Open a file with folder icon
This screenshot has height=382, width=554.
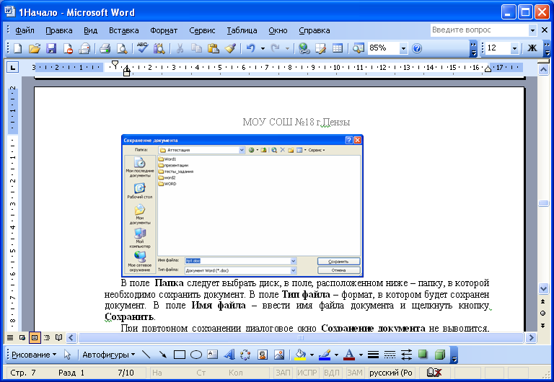tap(35, 48)
